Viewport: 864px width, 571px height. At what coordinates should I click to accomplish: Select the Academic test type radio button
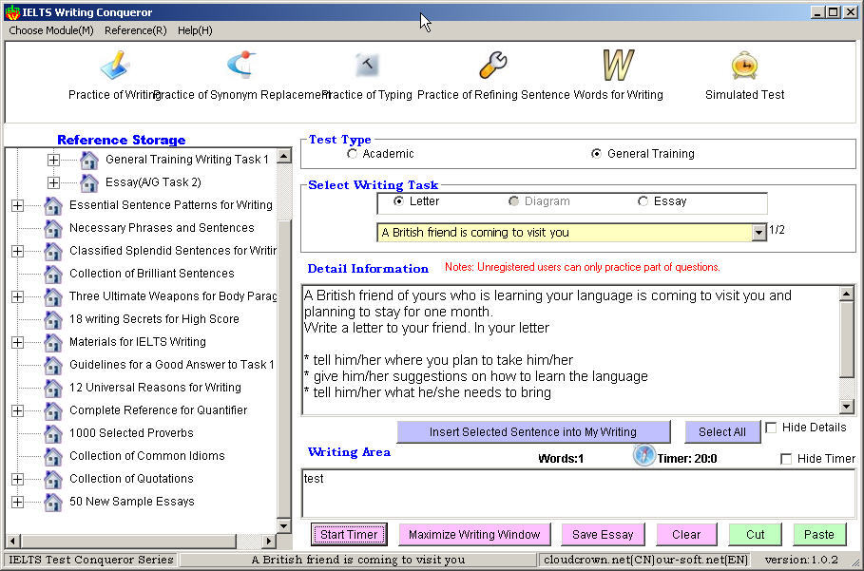pyautogui.click(x=352, y=154)
